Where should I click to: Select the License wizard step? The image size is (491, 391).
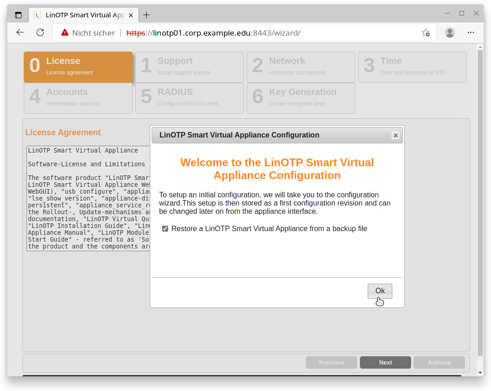[78, 67]
